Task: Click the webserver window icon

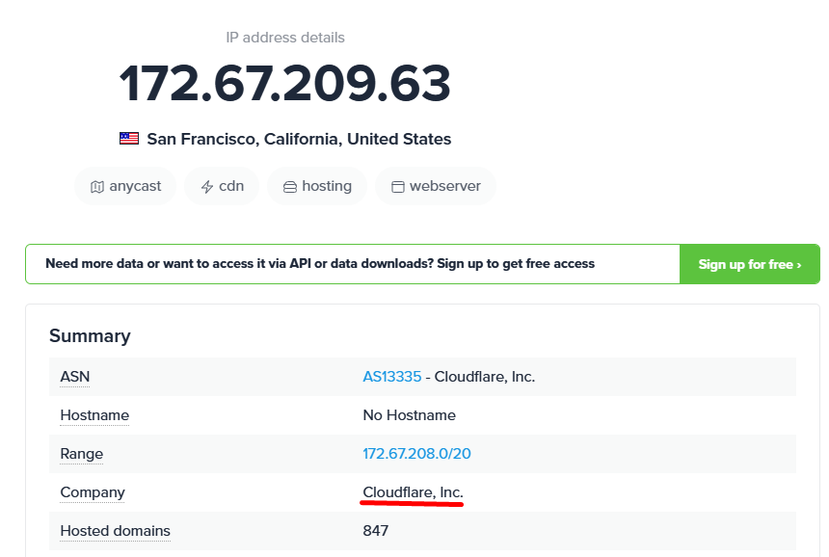Action: coord(397,187)
